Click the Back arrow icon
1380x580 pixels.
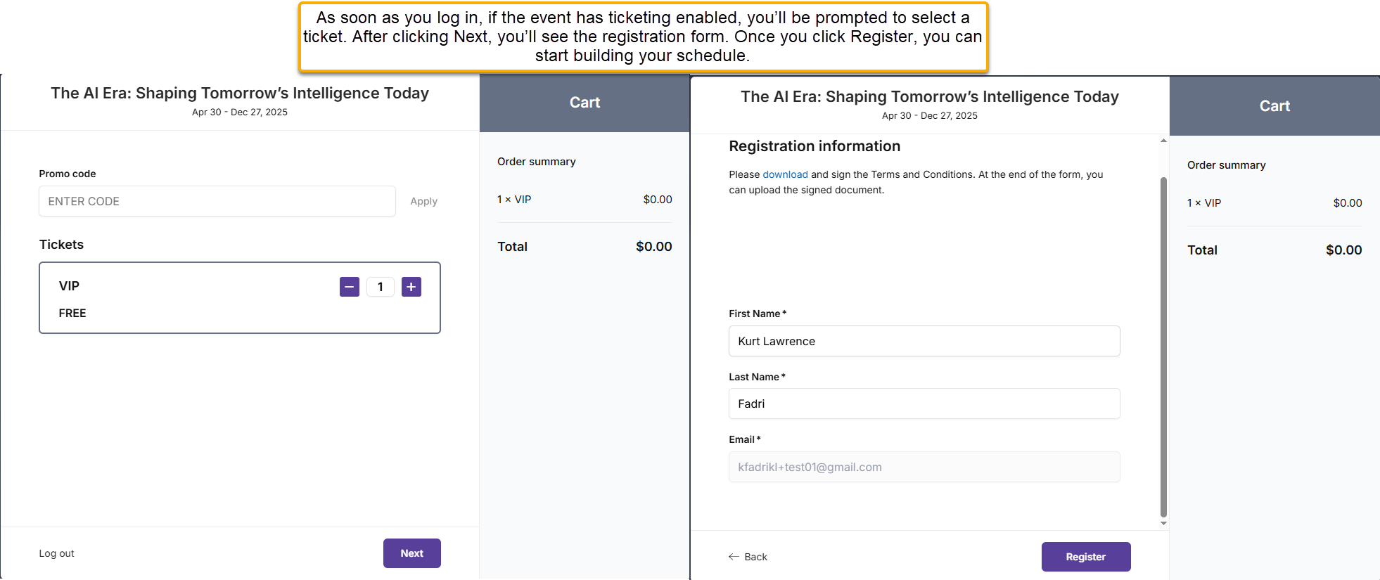[734, 557]
